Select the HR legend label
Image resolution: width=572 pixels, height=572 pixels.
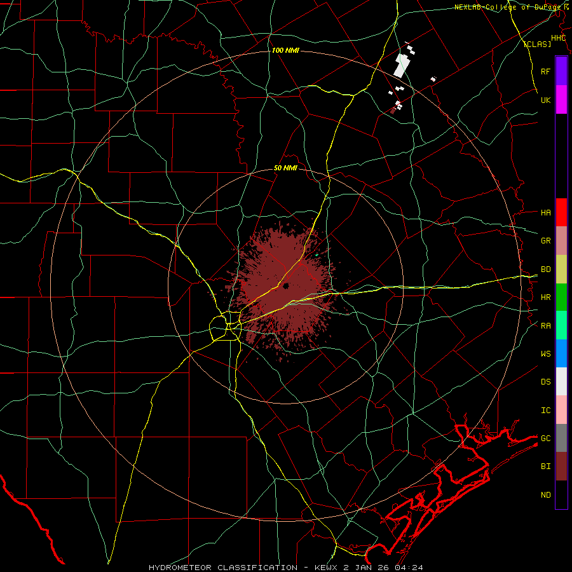[x=545, y=297]
